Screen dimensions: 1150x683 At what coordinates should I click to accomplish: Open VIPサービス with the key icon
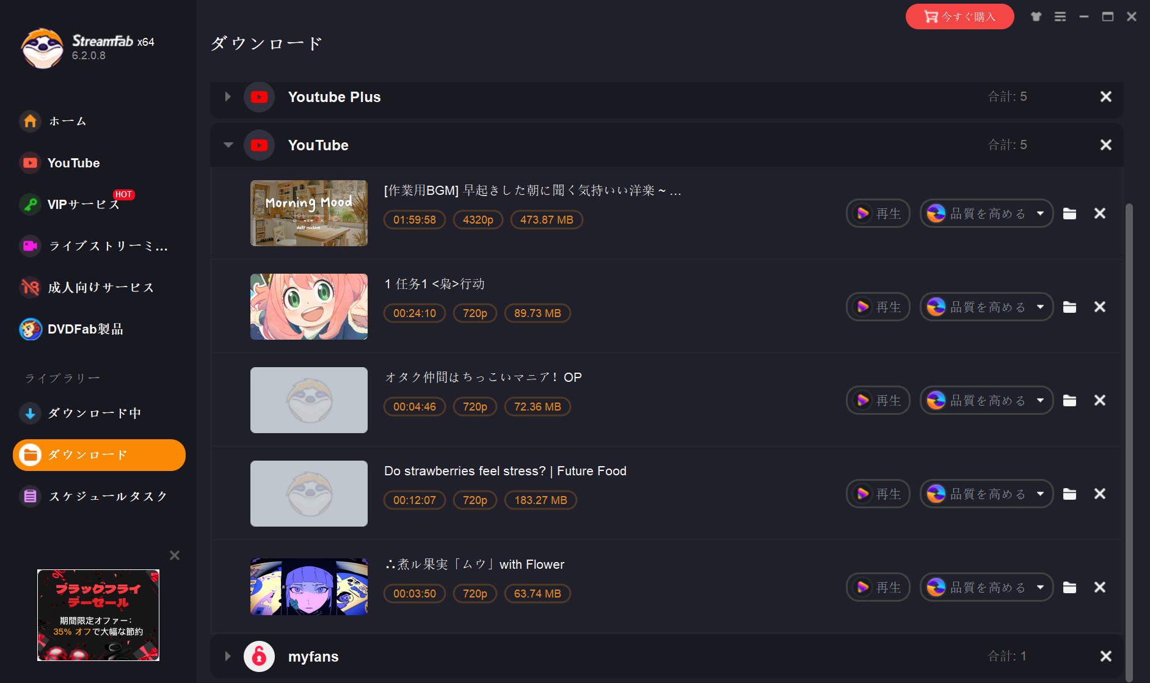[x=30, y=204]
